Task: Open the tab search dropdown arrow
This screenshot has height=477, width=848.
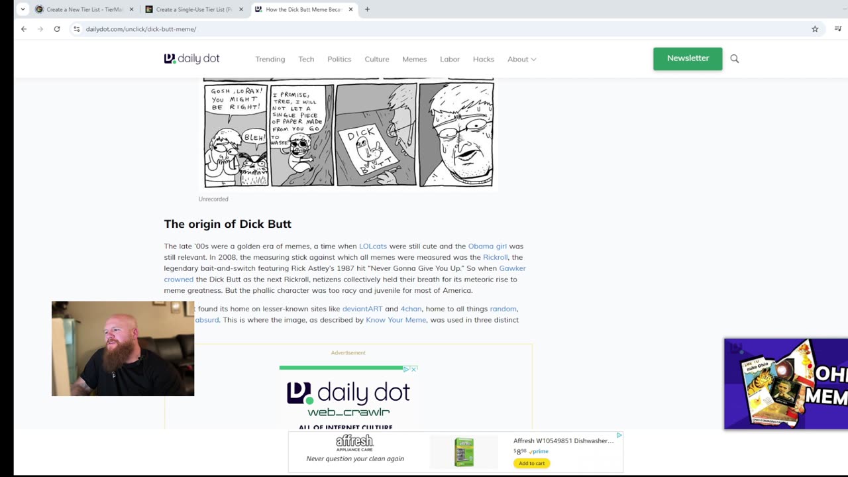Action: pos(23,9)
